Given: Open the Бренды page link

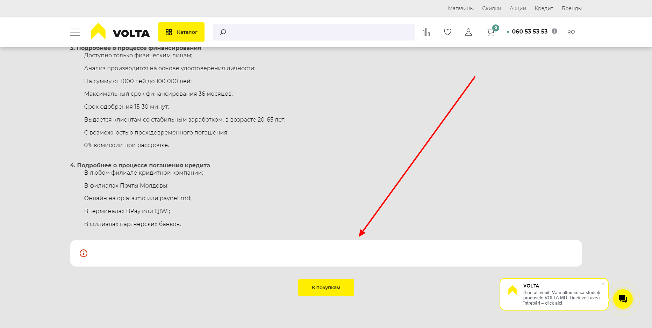Looking at the screenshot, I should 572,8.
